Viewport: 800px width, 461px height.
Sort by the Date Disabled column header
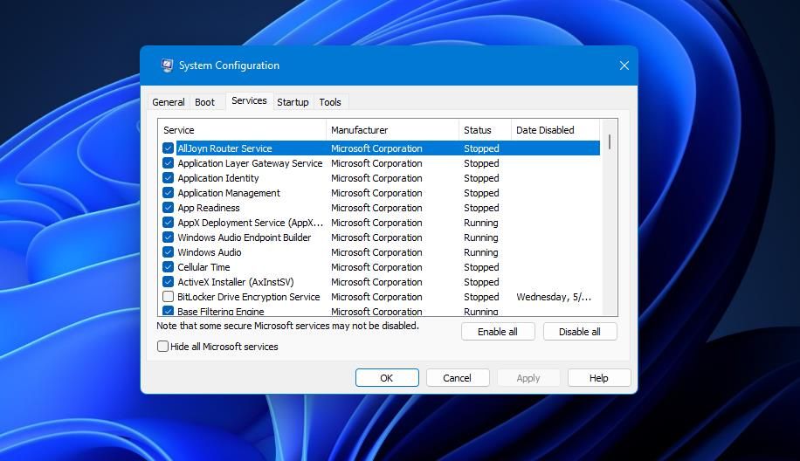point(555,130)
